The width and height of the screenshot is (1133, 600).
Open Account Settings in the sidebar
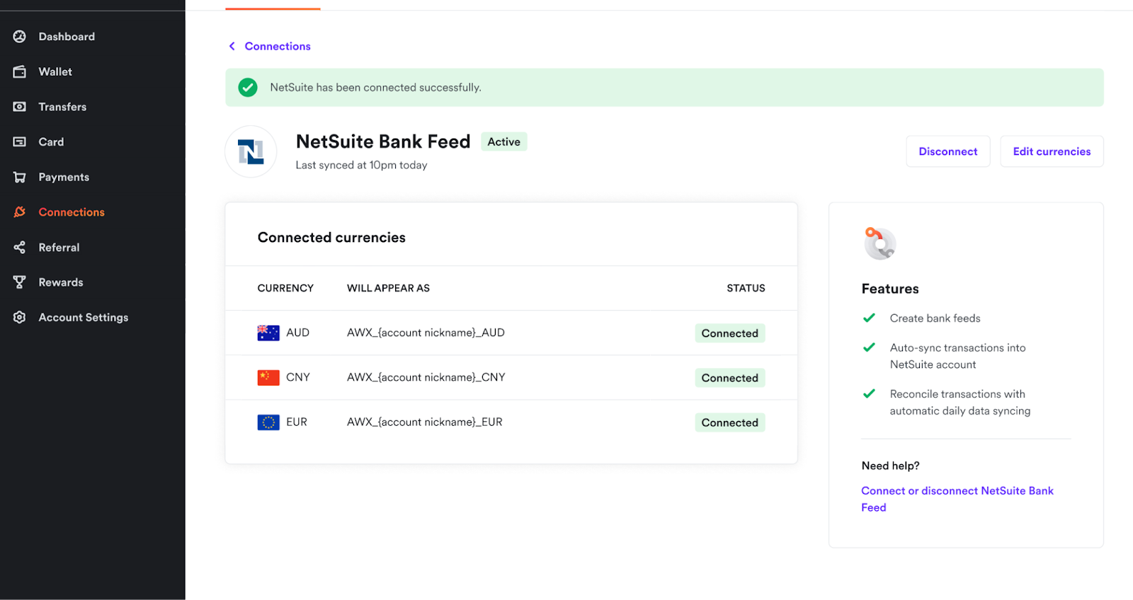[x=84, y=317]
